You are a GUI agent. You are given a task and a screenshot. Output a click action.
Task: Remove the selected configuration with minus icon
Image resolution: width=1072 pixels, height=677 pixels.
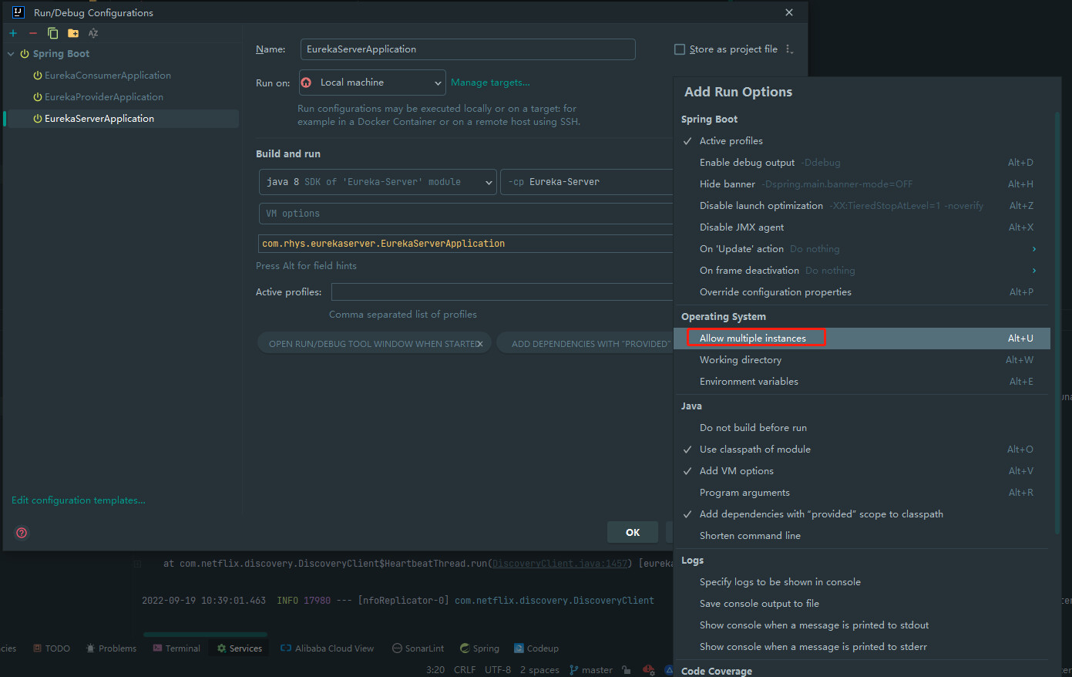[33, 33]
